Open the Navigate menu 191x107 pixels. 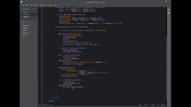42,5
